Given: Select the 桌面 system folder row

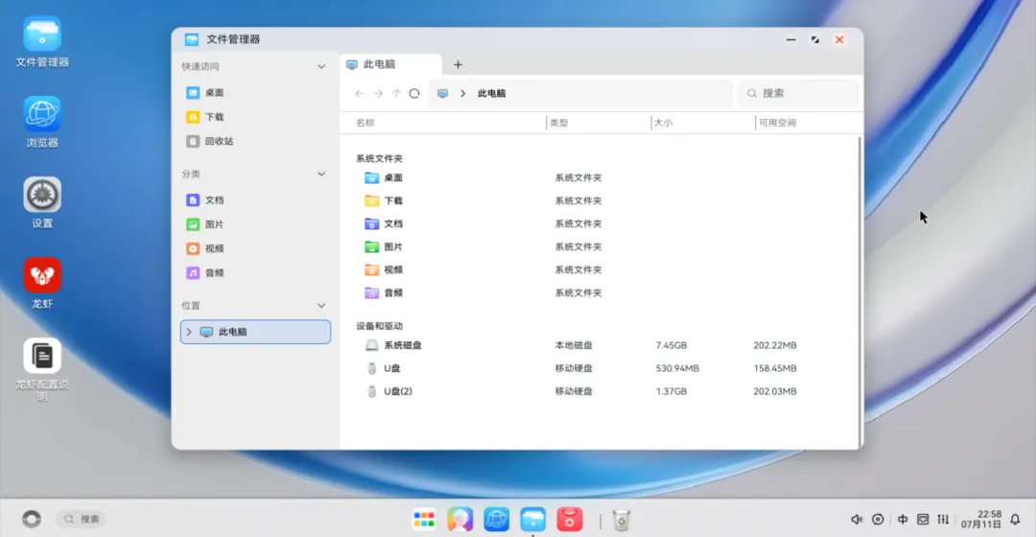Looking at the screenshot, I should click(x=601, y=177).
